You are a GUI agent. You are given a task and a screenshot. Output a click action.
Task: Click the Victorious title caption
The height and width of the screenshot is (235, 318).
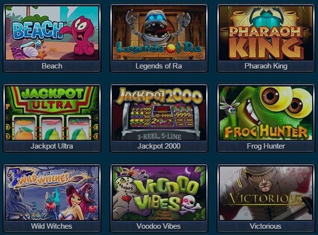tap(265, 226)
